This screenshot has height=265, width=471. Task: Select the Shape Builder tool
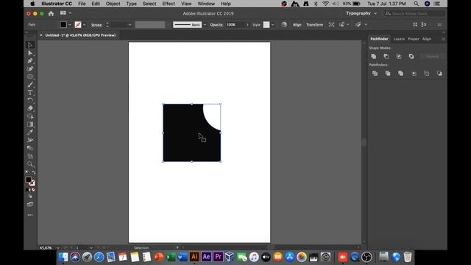(x=30, y=116)
